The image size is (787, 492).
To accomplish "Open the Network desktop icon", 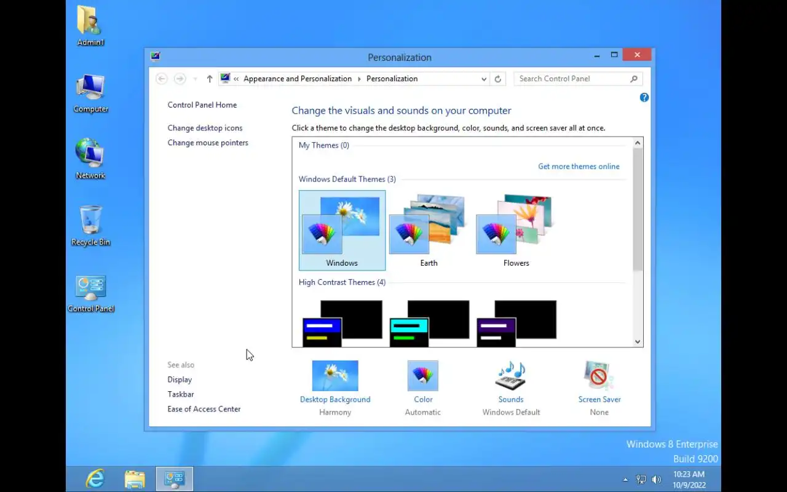I will tap(90, 159).
